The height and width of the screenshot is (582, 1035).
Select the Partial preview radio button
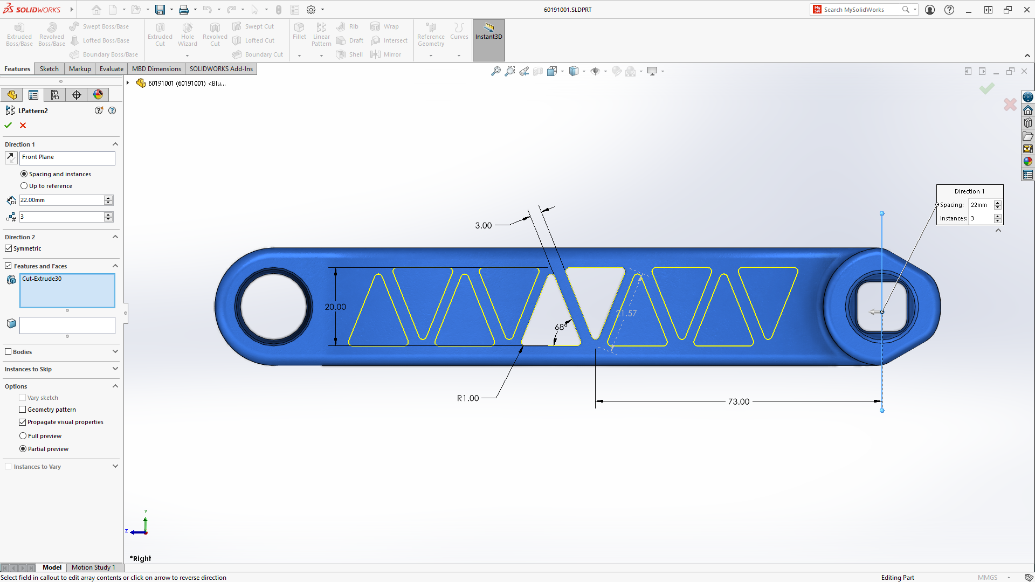pyautogui.click(x=24, y=448)
